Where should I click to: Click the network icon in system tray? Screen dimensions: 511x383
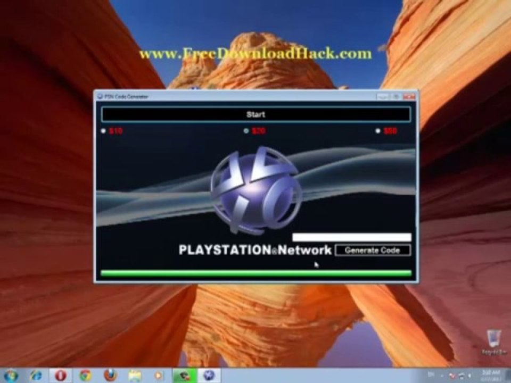(x=462, y=376)
